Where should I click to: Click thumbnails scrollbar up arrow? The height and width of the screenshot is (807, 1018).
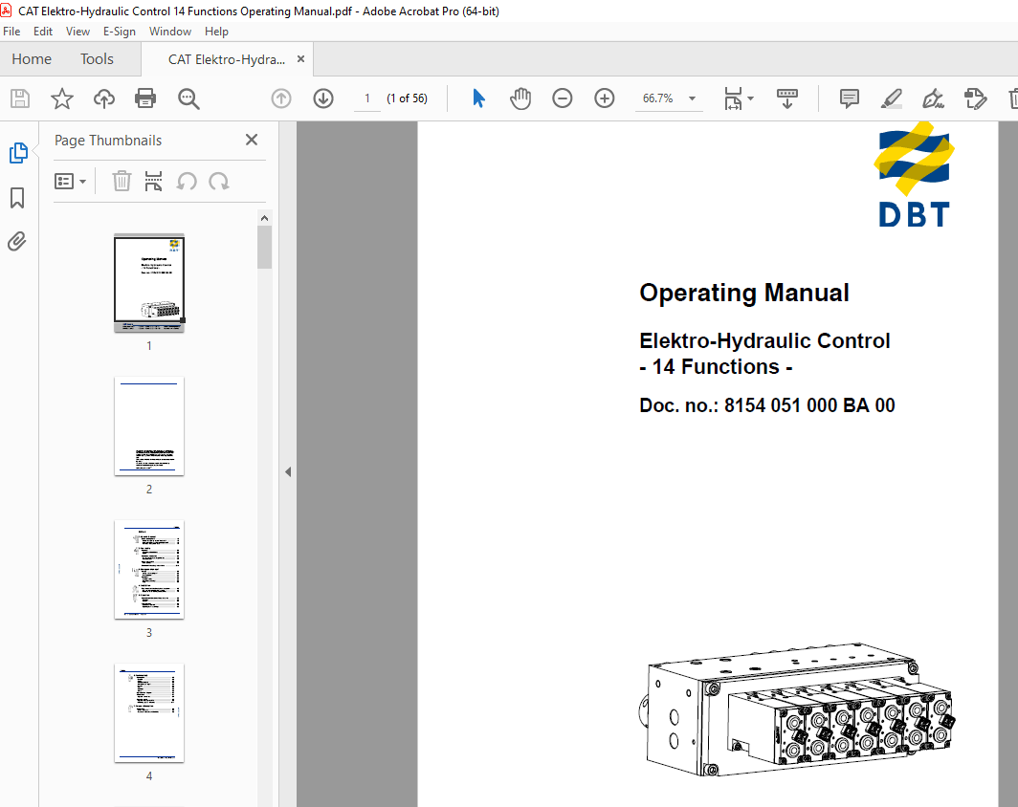click(x=264, y=218)
